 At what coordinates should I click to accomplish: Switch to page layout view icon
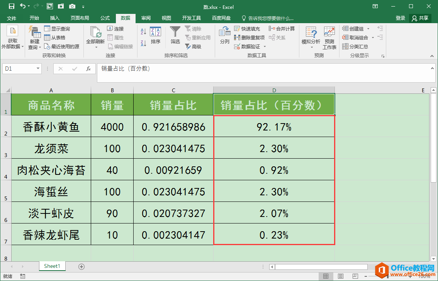coord(341,276)
